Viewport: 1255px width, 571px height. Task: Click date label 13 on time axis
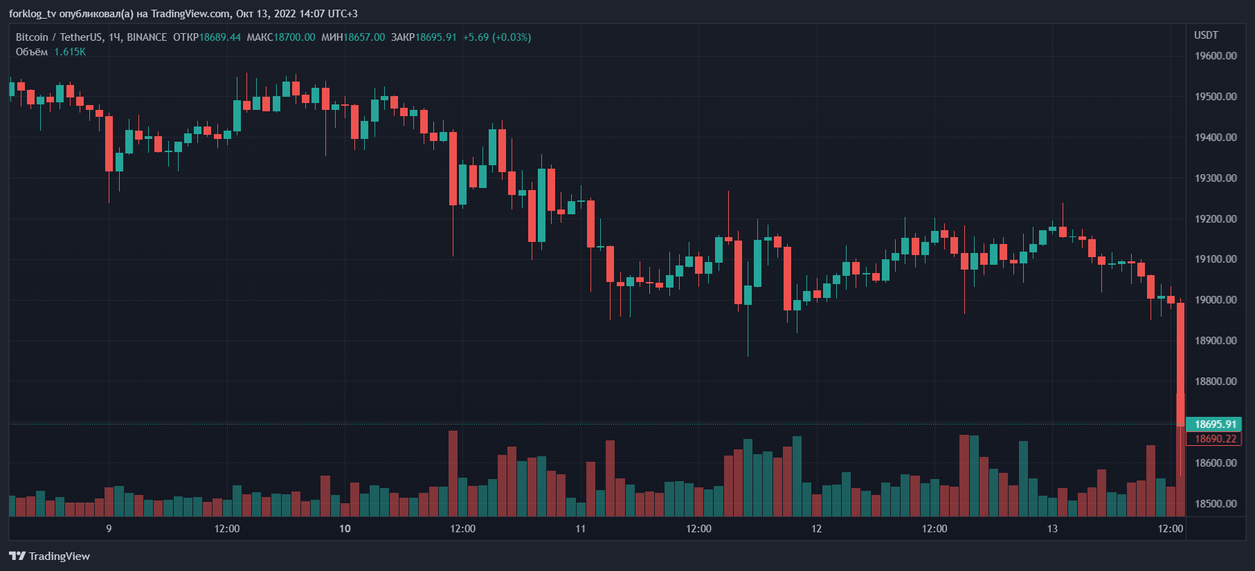click(1052, 529)
